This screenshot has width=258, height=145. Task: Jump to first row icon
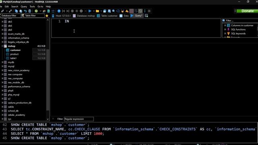[x=63, y=11]
